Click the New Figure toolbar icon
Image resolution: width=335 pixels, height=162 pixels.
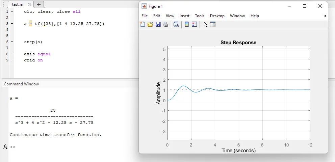pos(143,24)
